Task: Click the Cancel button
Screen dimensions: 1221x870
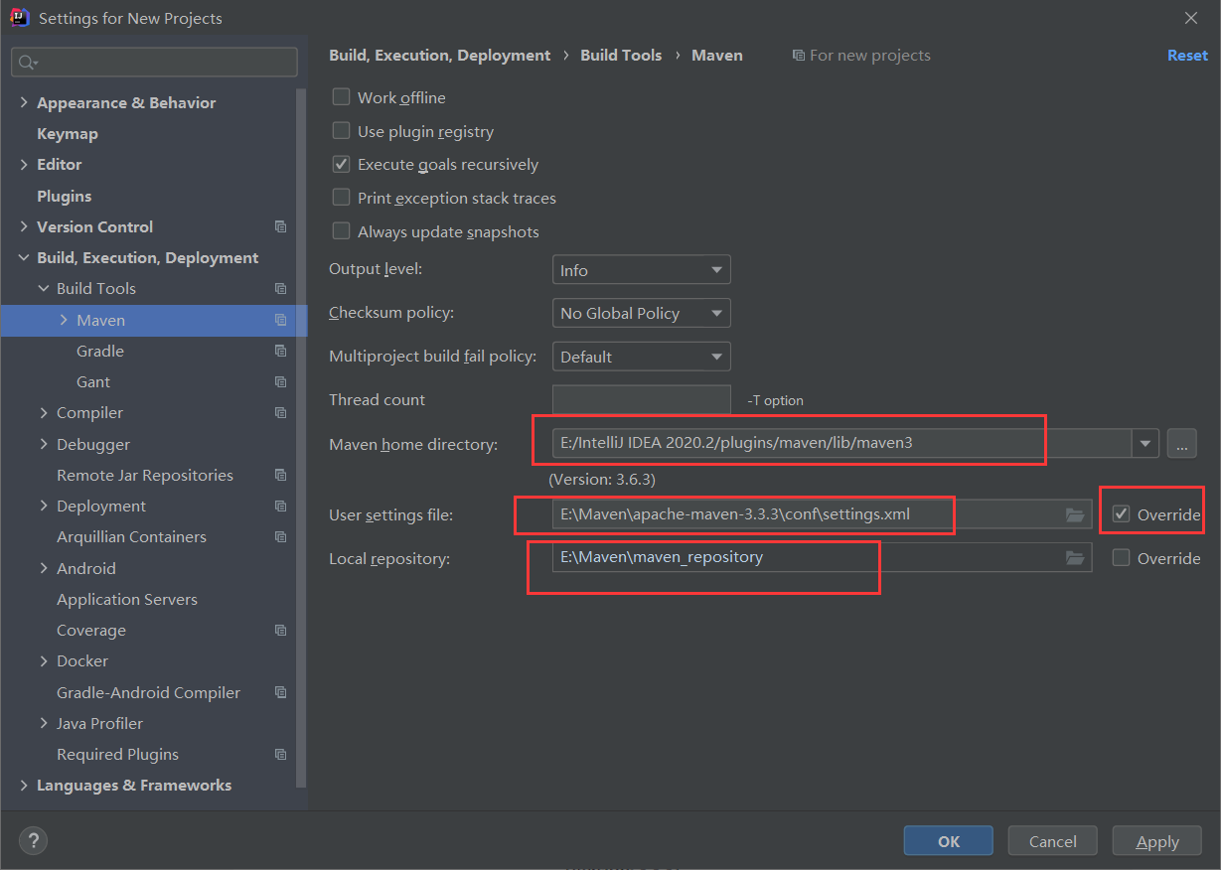Action: [x=1053, y=841]
